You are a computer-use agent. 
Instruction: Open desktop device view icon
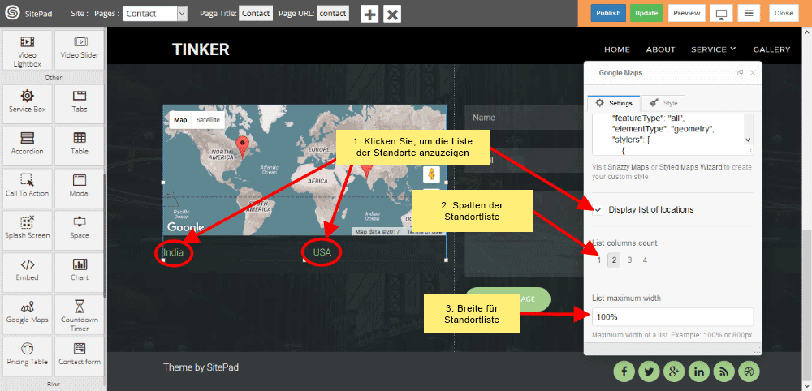click(720, 14)
